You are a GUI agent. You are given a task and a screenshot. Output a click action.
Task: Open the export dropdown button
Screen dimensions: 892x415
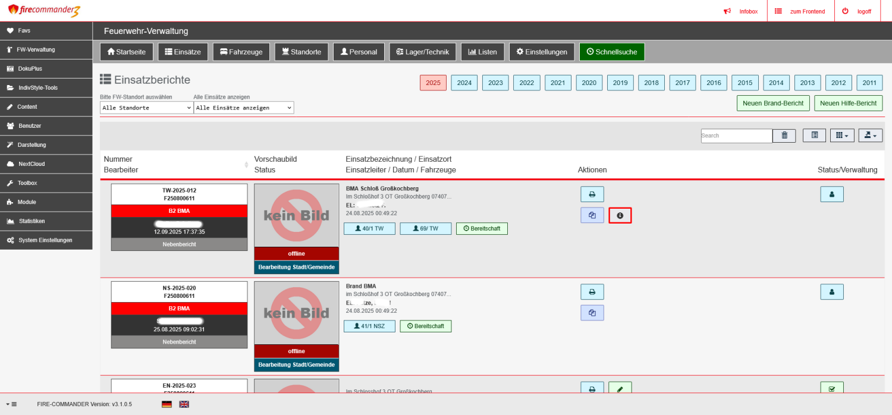870,136
